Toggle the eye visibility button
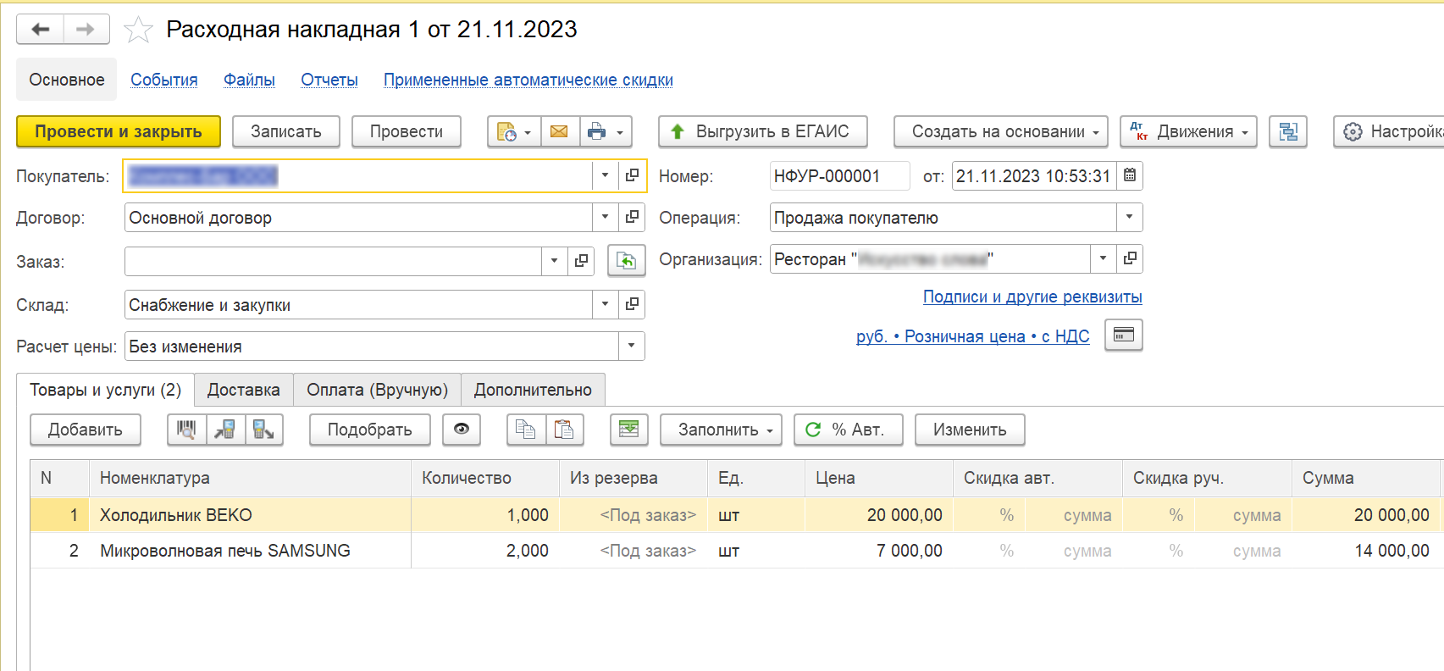The width and height of the screenshot is (1444, 671). click(x=462, y=430)
